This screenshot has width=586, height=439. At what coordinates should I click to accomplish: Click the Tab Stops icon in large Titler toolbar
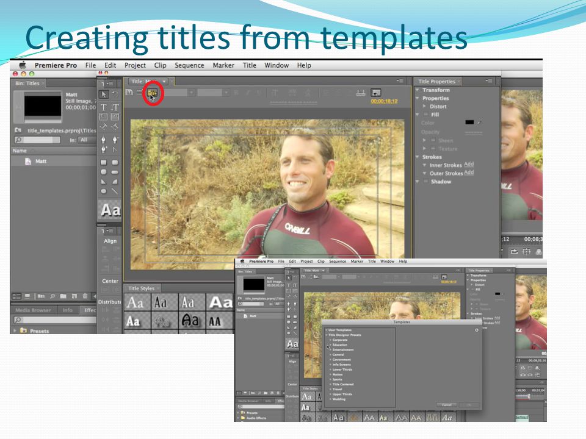point(361,93)
